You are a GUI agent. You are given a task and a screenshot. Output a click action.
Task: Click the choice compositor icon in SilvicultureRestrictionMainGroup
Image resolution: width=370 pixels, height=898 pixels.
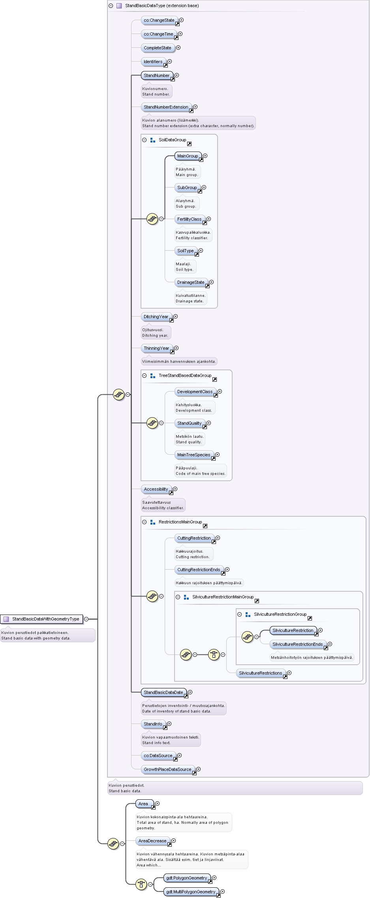[x=214, y=654]
